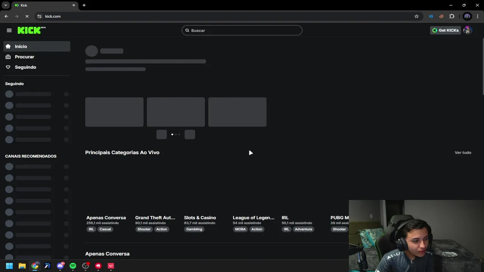Click '256,1 mil assistindo' viewer count
Viewport: 484px width, 272px height.
tap(102, 223)
